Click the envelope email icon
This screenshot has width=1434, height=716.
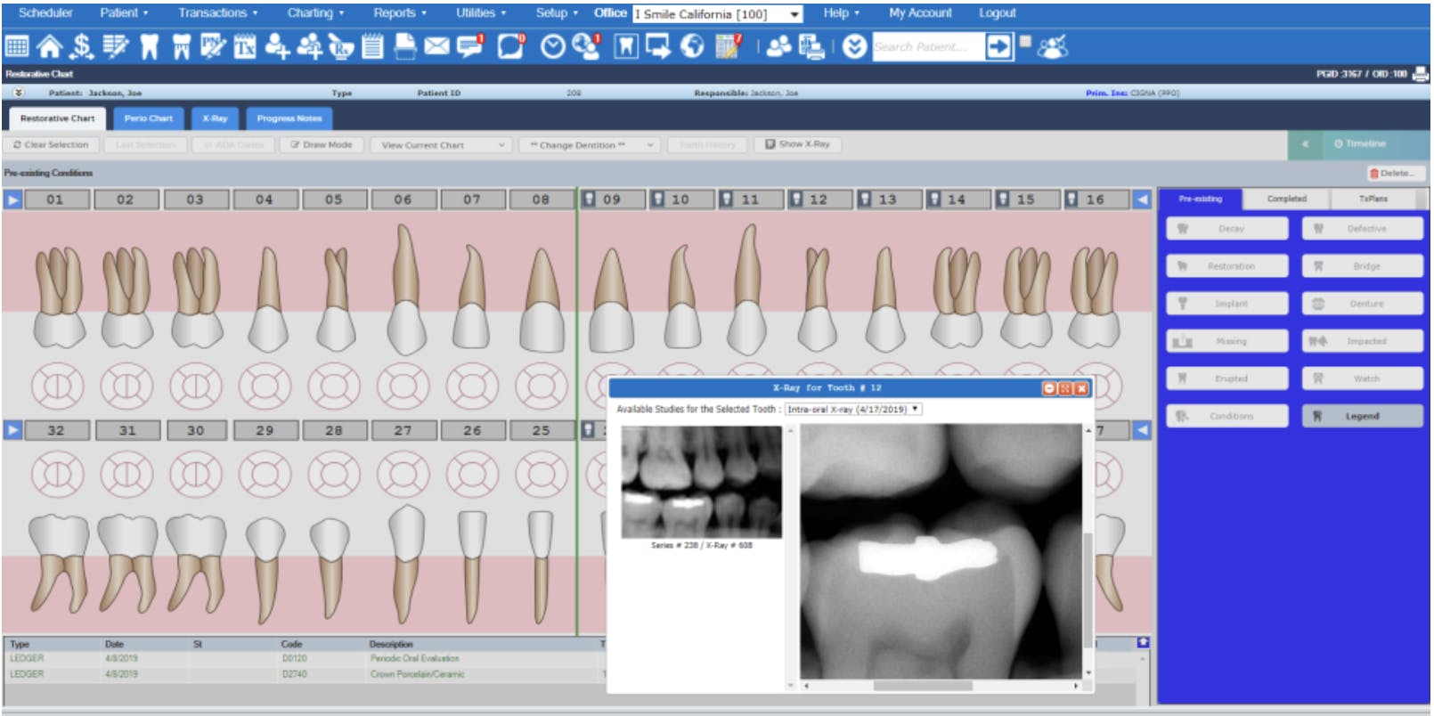tap(436, 46)
